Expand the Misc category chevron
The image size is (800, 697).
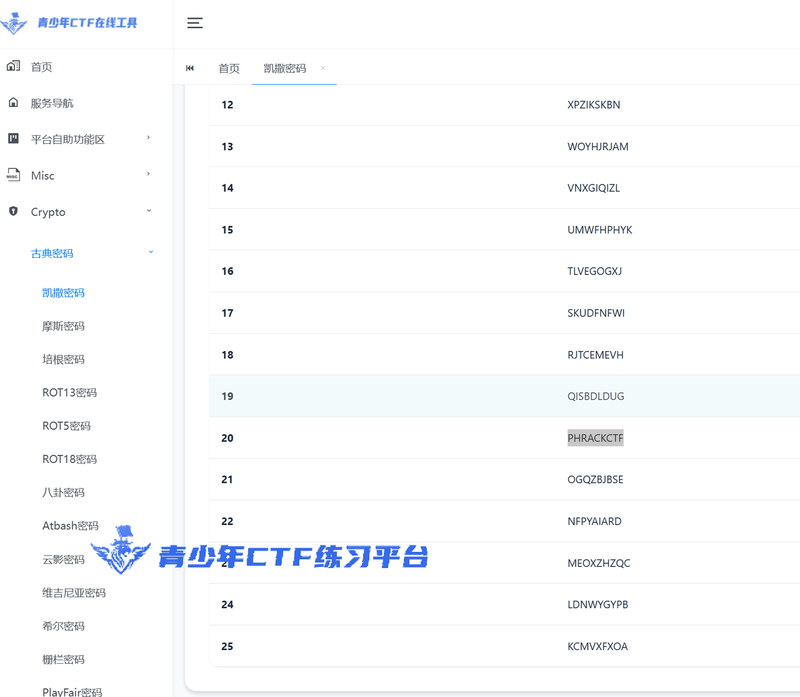pos(148,174)
